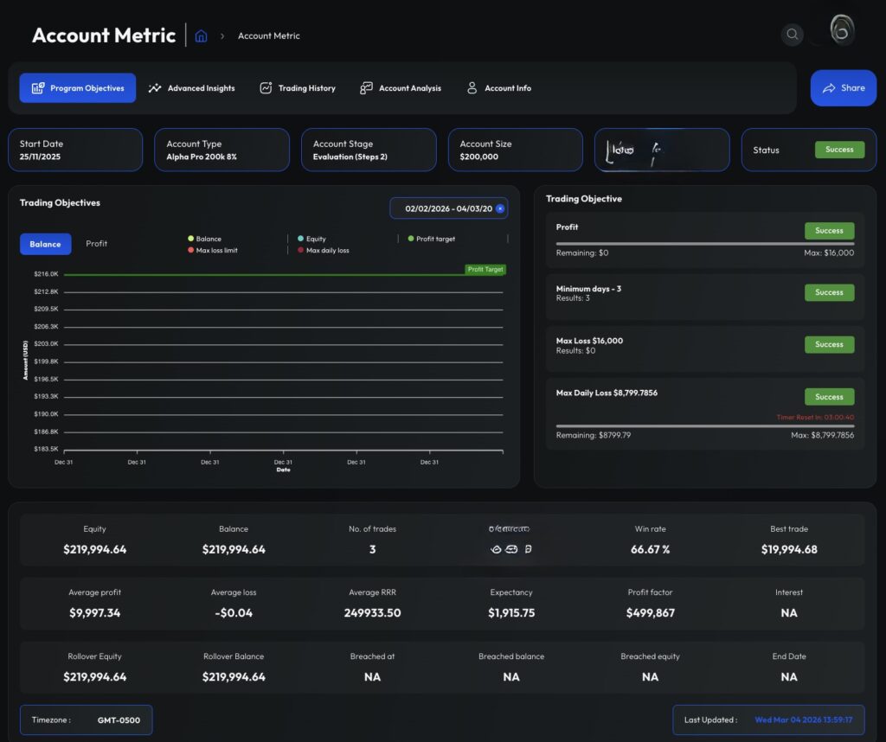Click the search magnifier icon
This screenshot has width=886, height=742.
pos(793,35)
